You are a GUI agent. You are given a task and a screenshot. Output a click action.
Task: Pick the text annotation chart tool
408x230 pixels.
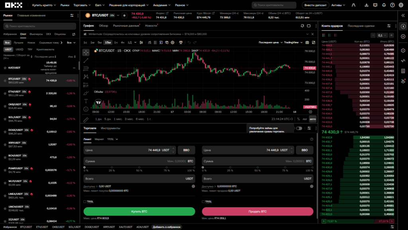pos(86,101)
